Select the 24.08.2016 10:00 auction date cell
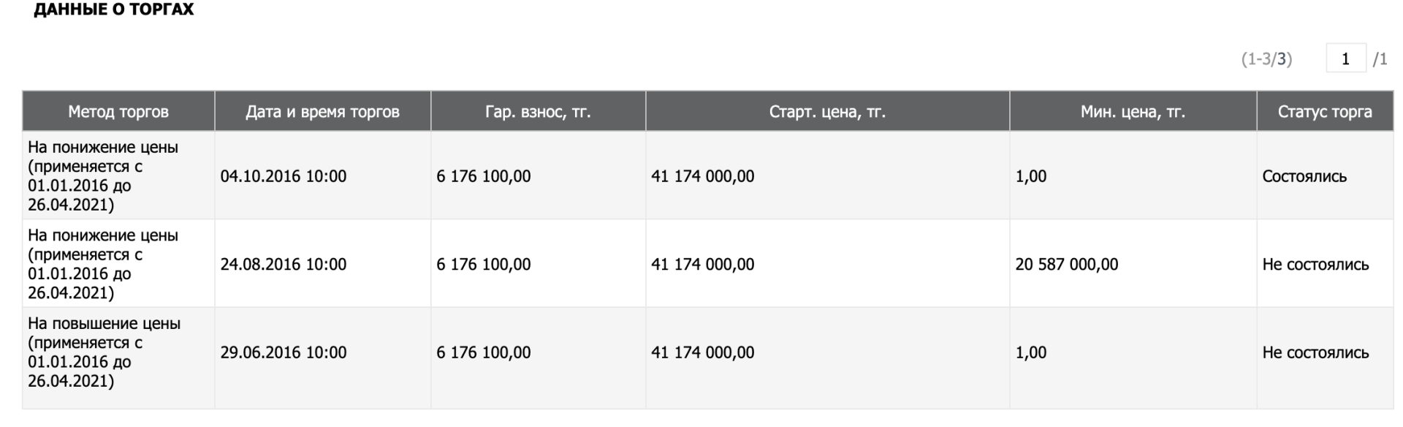The height and width of the screenshot is (427, 1403). pyautogui.click(x=284, y=265)
